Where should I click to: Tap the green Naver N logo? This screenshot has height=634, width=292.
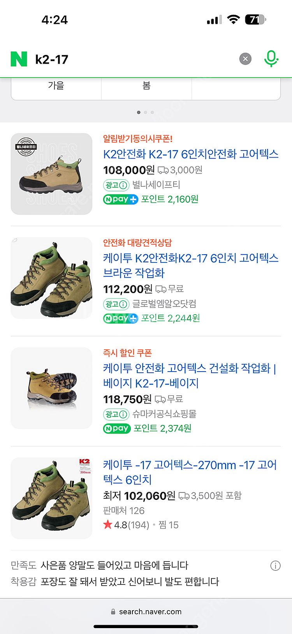[x=19, y=59]
